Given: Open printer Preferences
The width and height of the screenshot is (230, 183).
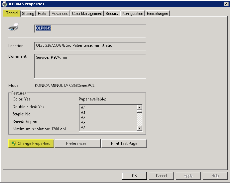Looking at the screenshot, I should pos(77,144).
